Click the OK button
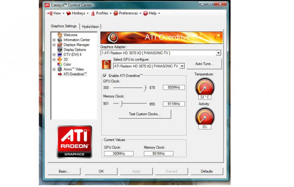294x187 pixels. (x=101, y=171)
